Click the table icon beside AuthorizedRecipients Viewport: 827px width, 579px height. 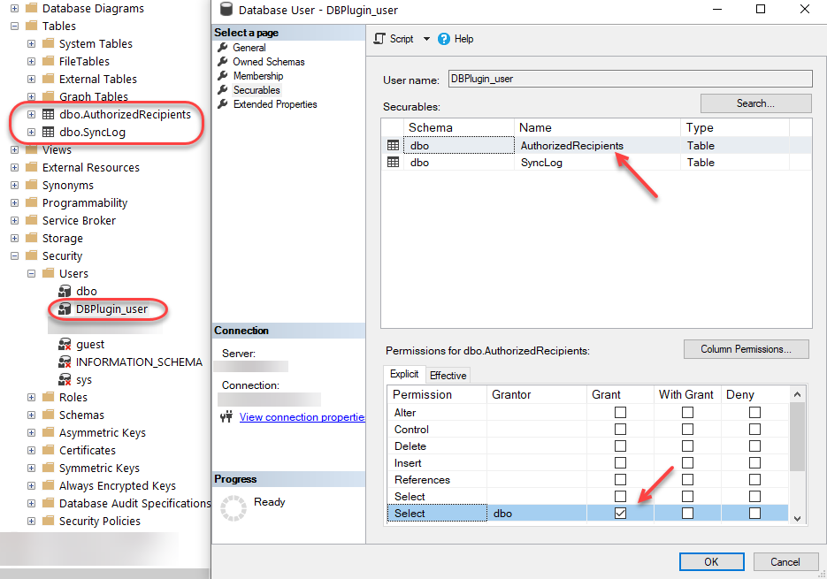coord(392,145)
